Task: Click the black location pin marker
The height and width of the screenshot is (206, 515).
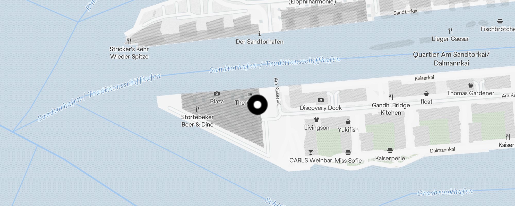Action: pyautogui.click(x=257, y=105)
